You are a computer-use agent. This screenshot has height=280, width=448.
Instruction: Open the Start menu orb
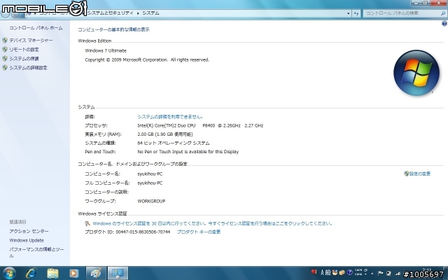(x=9, y=274)
